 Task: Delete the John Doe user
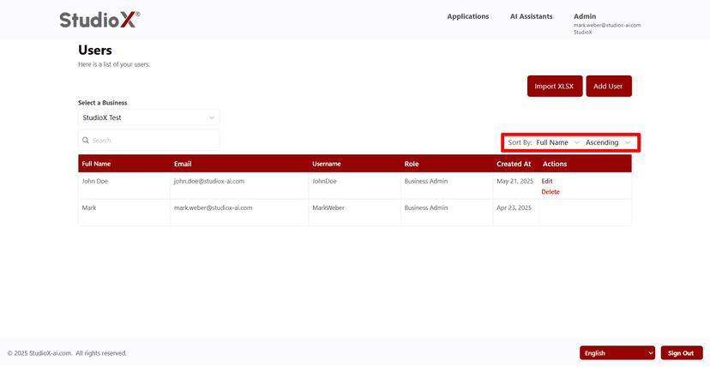[551, 192]
